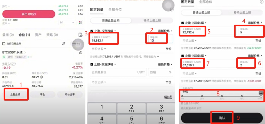Add margin using the plus icon
265x124 pixels.
pos(41,77)
